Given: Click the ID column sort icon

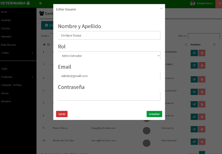Looking at the screenshot, I should pos(49,45).
